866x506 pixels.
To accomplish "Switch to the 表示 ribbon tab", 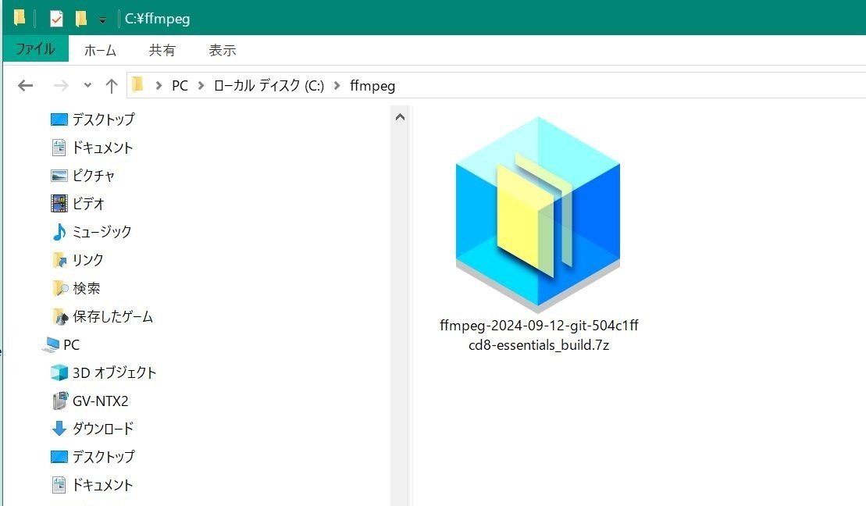I will coord(222,50).
